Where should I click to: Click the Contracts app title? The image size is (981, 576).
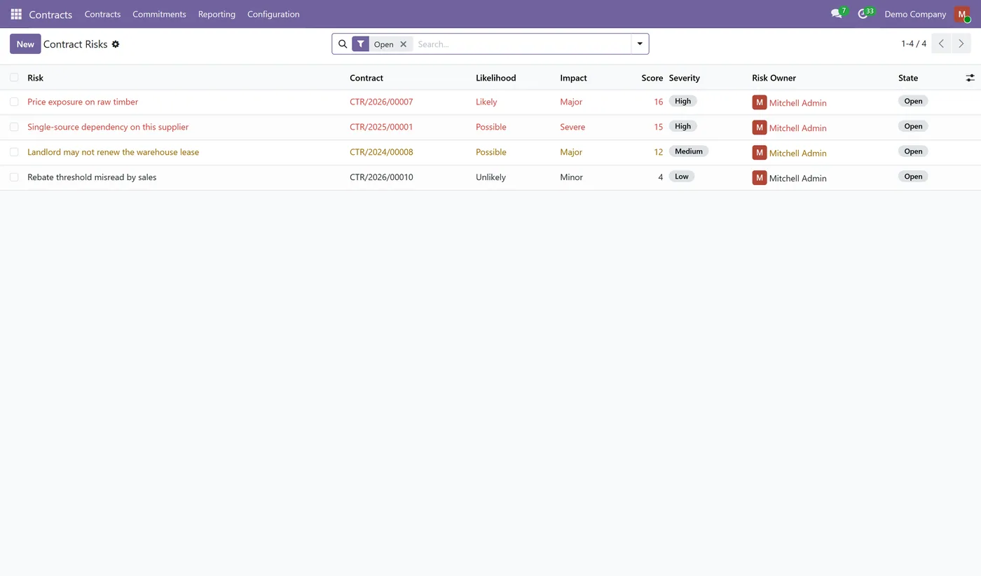click(x=50, y=14)
